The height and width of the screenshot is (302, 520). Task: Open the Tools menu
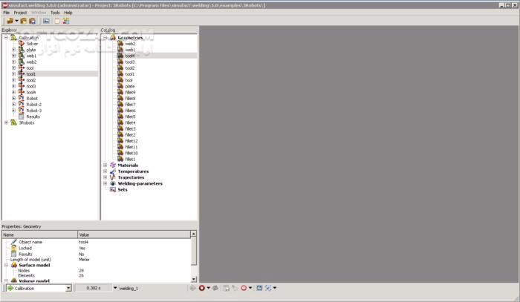[55, 13]
